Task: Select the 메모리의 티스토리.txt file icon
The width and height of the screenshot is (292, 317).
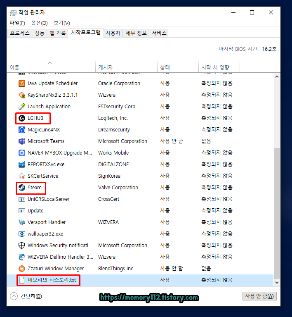Action: pyautogui.click(x=22, y=280)
